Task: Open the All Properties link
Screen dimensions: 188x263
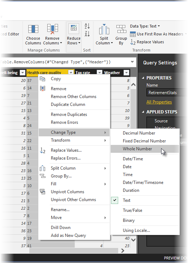Action: (x=159, y=102)
